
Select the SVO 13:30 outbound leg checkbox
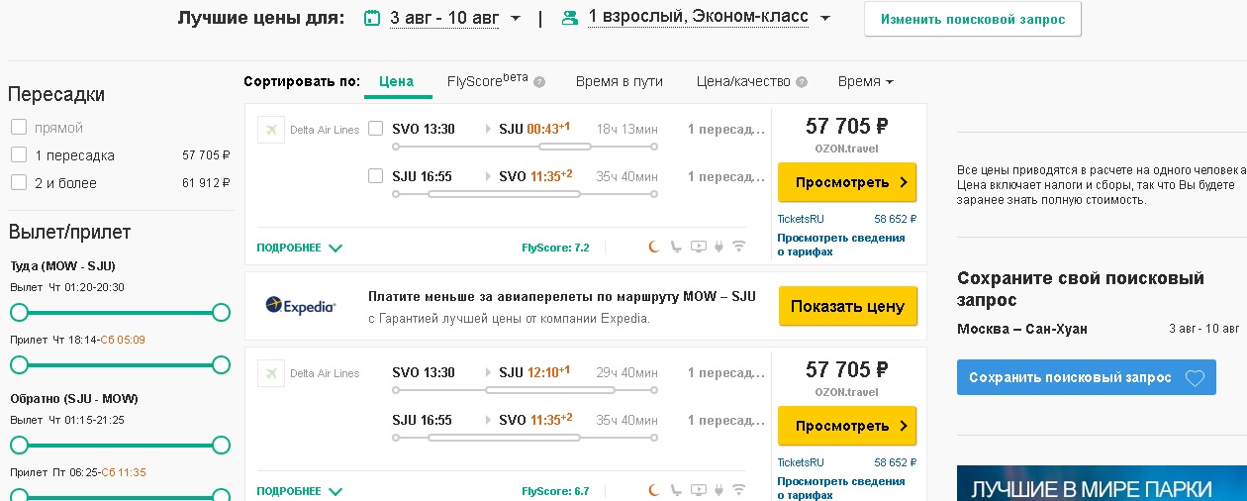tap(375, 129)
